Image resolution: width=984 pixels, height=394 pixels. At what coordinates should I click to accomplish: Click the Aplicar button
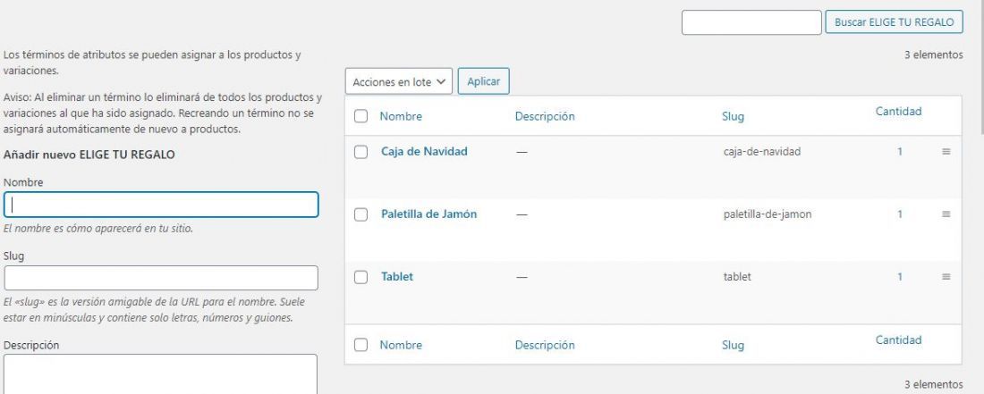tap(483, 81)
